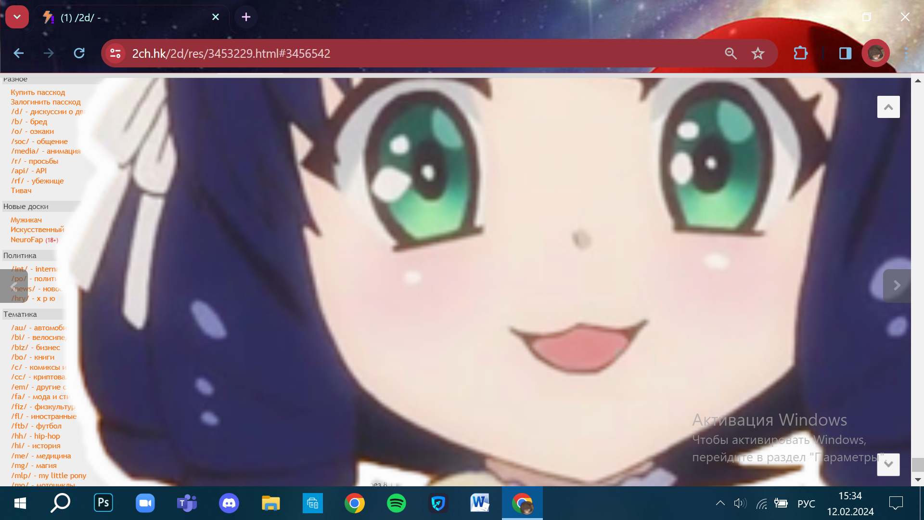The height and width of the screenshot is (520, 924).
Task: Open File Explorer from the taskbar
Action: (x=271, y=503)
